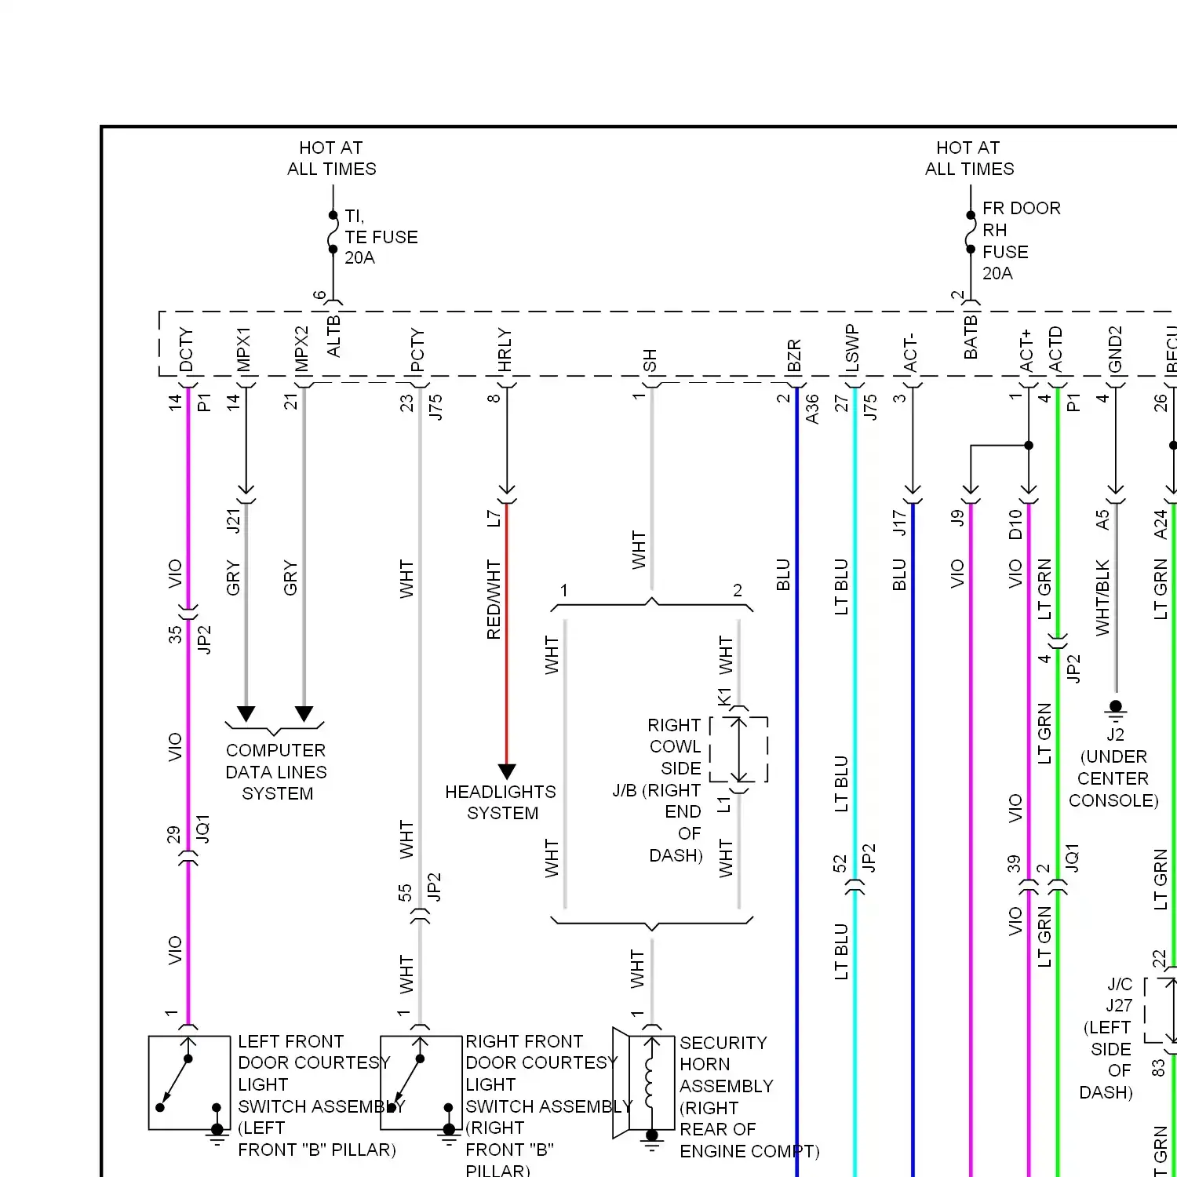The image size is (1177, 1177).
Task: Click the ALTB terminal label
Action: [x=333, y=336]
